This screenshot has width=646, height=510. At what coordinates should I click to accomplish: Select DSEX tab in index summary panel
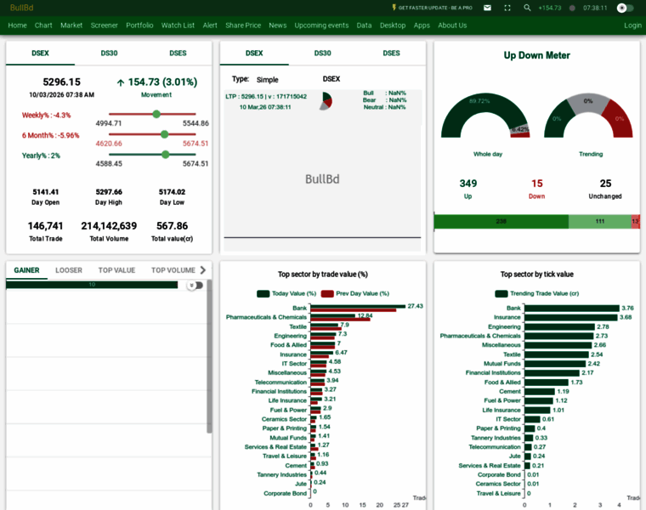[41, 54]
